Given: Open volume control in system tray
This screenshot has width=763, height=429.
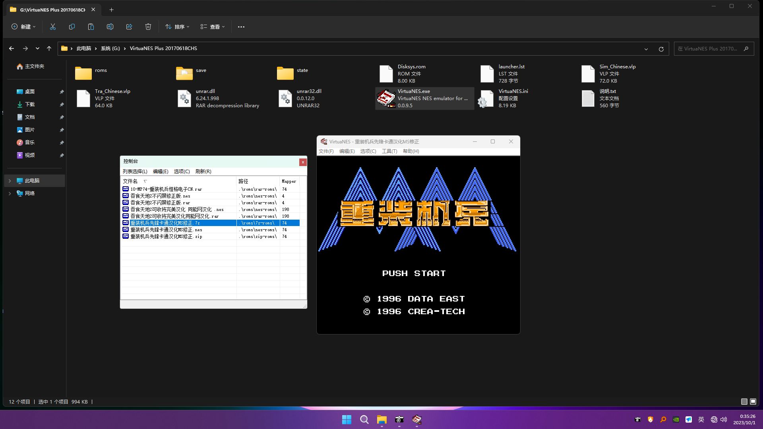Looking at the screenshot, I should [724, 419].
